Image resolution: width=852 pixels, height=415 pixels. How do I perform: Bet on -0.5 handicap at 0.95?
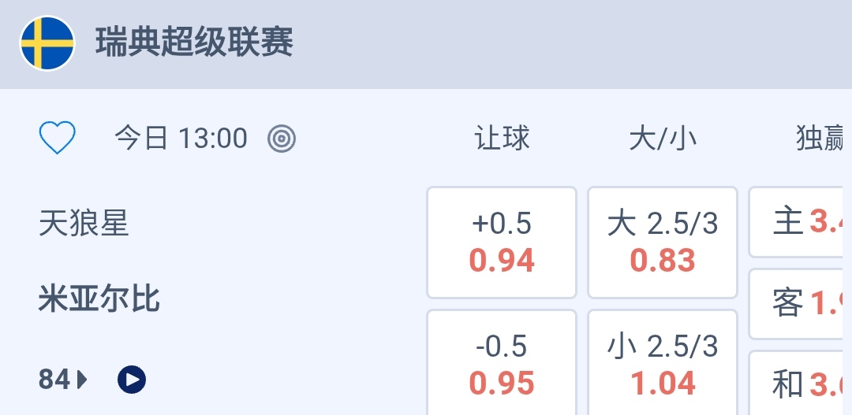(502, 365)
